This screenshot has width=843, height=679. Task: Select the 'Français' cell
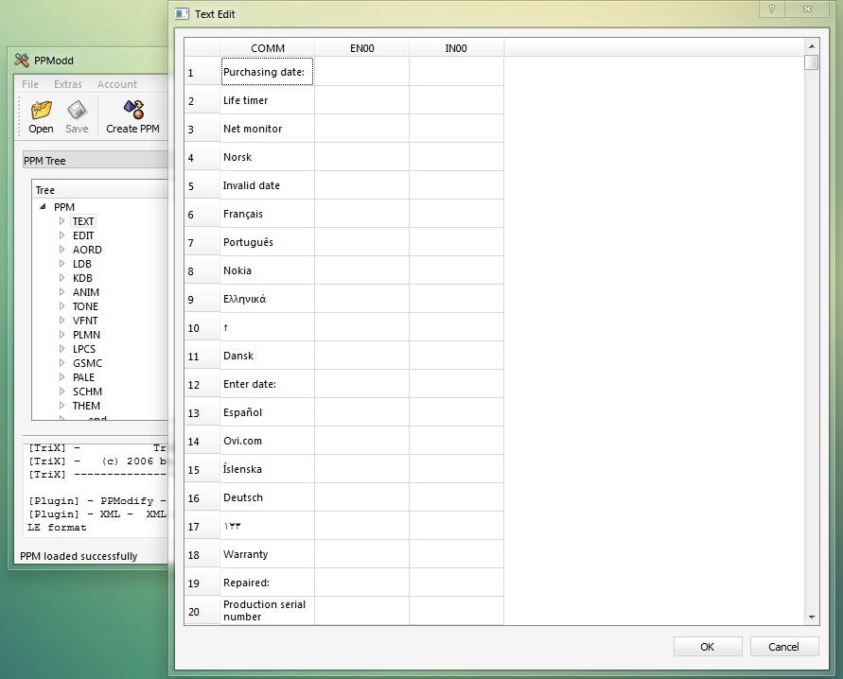tap(267, 214)
